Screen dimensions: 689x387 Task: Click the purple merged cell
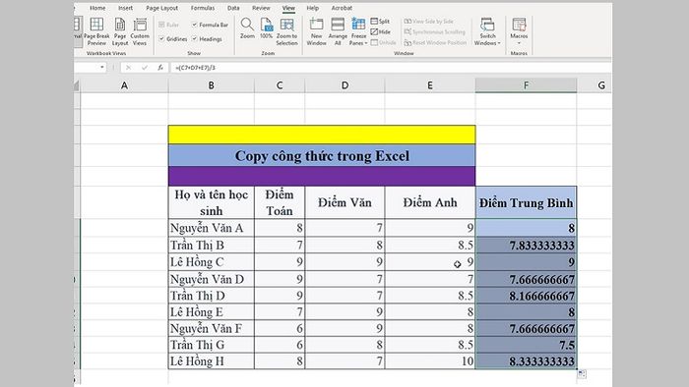pos(322,176)
